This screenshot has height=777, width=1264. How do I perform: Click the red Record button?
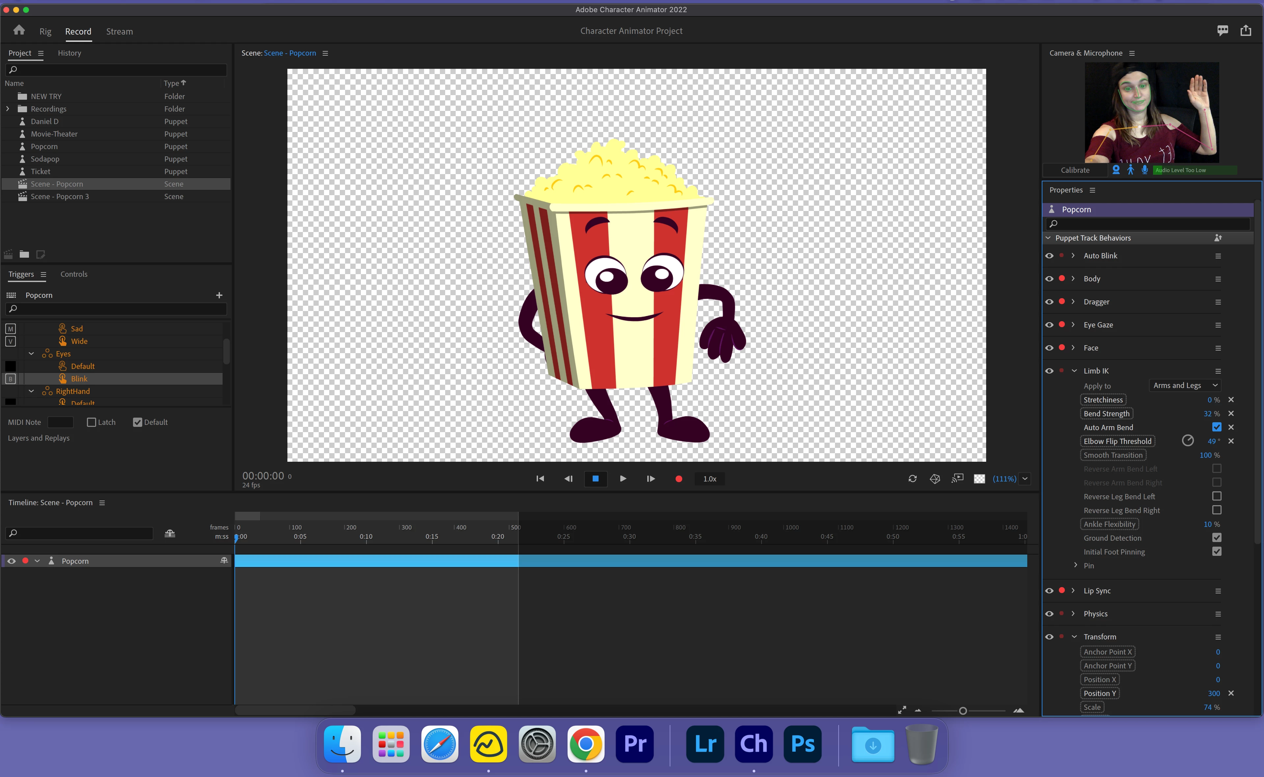click(679, 479)
